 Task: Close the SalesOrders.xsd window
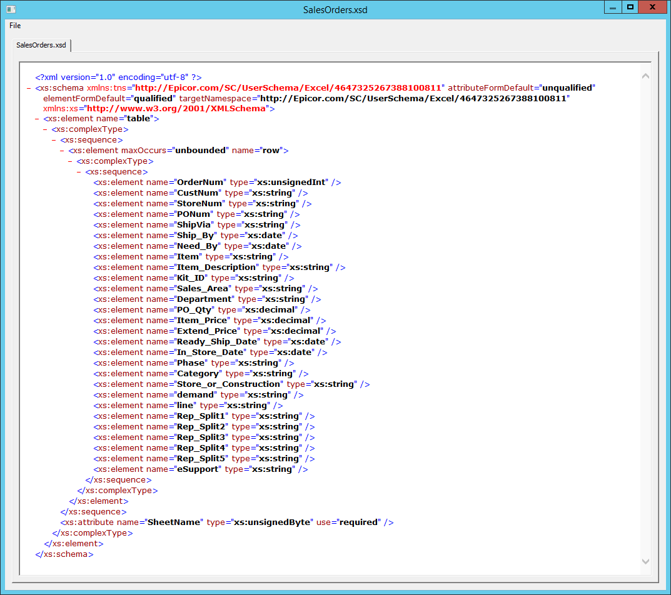pyautogui.click(x=652, y=7)
